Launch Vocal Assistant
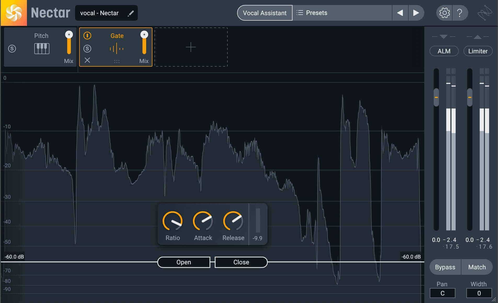 (x=265, y=13)
